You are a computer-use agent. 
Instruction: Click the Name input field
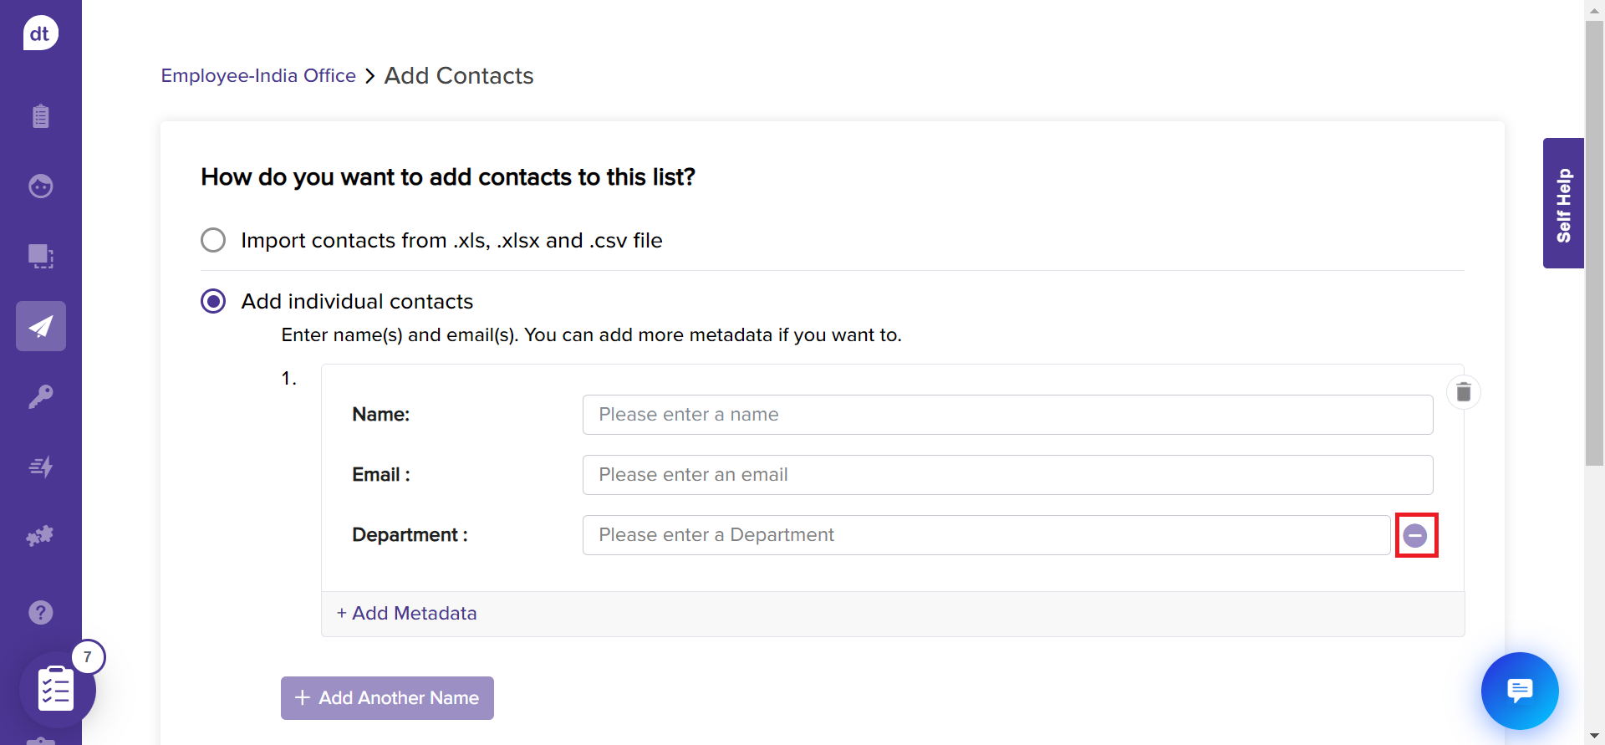(x=1007, y=415)
